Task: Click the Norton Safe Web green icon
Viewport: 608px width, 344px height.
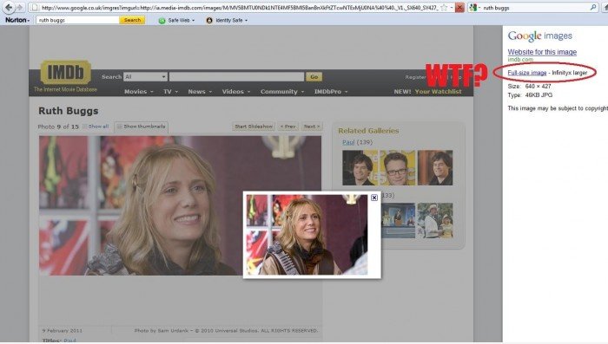Action: point(162,21)
